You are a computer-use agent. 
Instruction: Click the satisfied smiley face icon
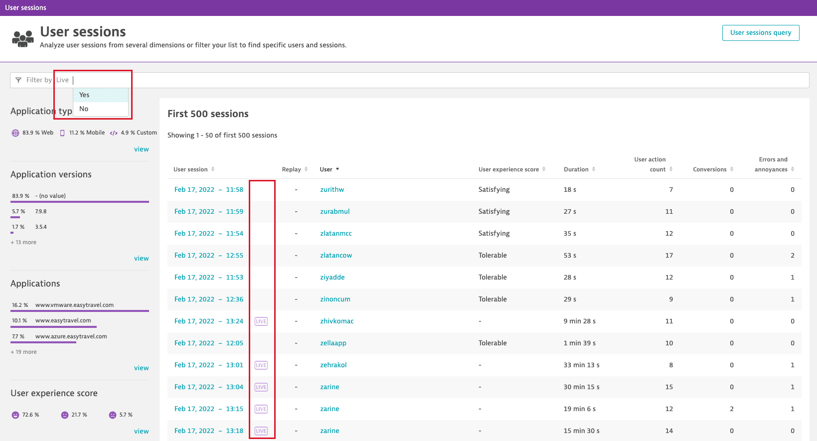15,415
